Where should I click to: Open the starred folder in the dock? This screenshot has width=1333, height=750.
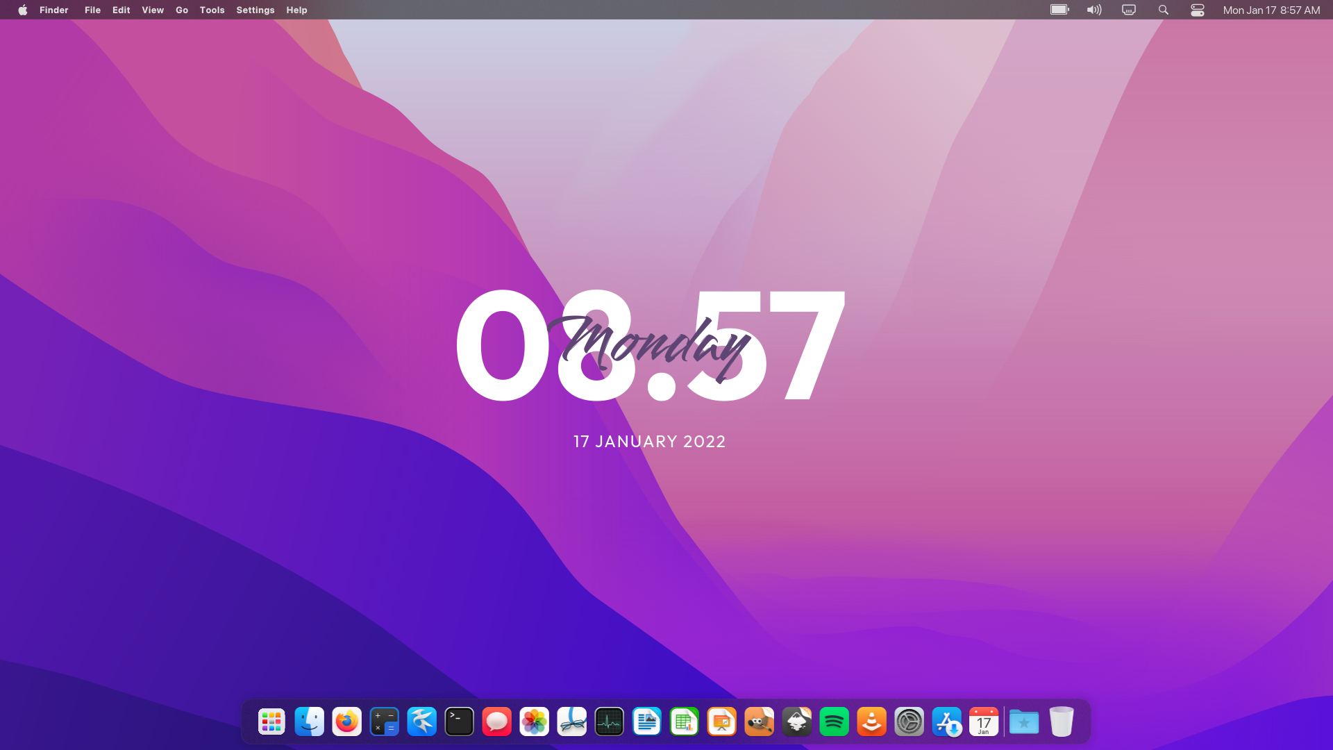[1024, 722]
